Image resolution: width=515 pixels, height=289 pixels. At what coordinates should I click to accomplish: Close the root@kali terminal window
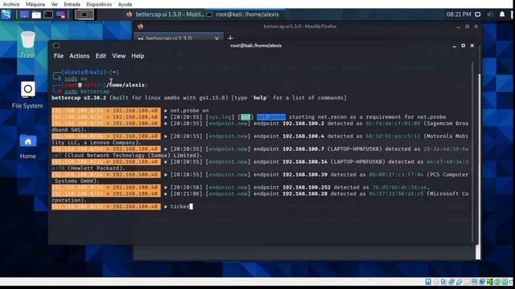(x=472, y=46)
